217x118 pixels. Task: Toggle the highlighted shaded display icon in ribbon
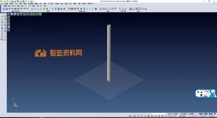47,9
